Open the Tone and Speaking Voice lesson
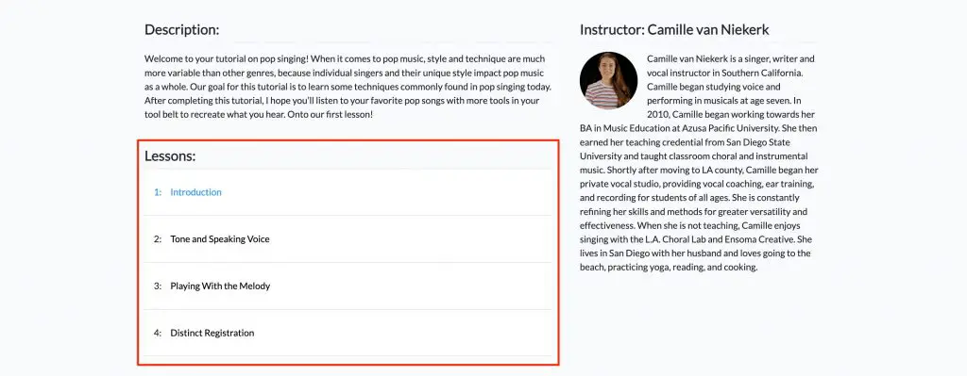 [219, 238]
